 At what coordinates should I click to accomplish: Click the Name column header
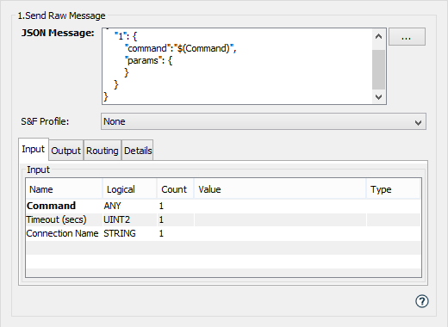coord(64,189)
